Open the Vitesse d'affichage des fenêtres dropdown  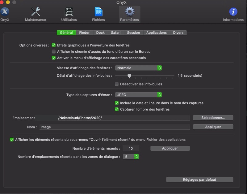click(x=138, y=68)
